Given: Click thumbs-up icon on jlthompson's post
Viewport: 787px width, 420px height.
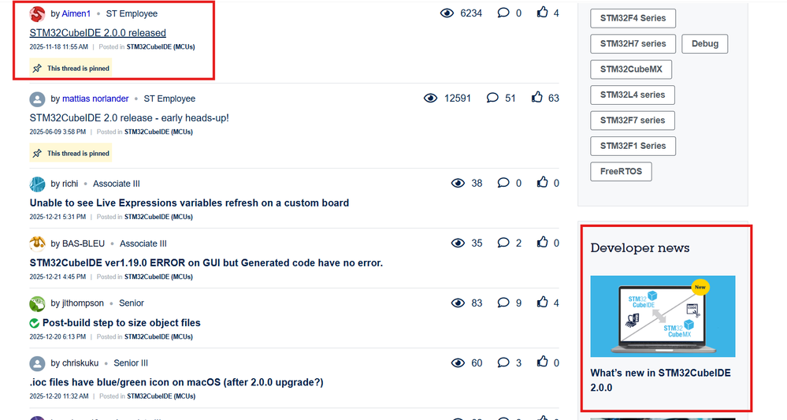Looking at the screenshot, I should 542,302.
